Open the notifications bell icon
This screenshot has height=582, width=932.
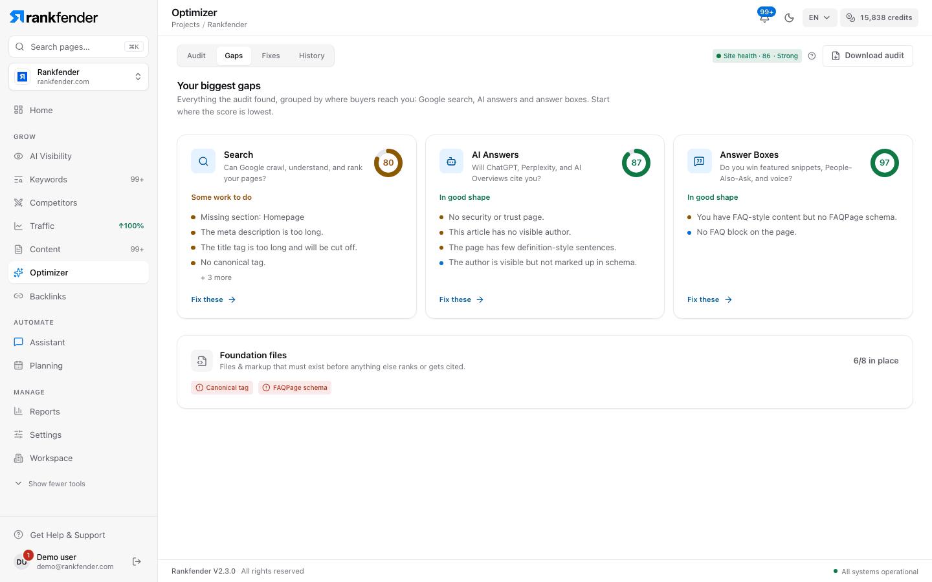pos(764,17)
